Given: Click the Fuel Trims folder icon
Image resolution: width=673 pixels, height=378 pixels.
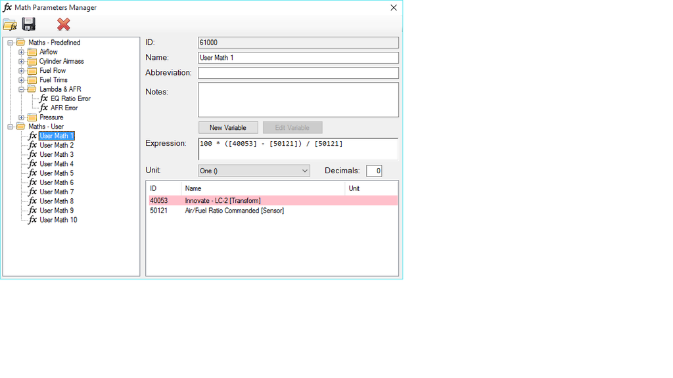Looking at the screenshot, I should pyautogui.click(x=32, y=79).
